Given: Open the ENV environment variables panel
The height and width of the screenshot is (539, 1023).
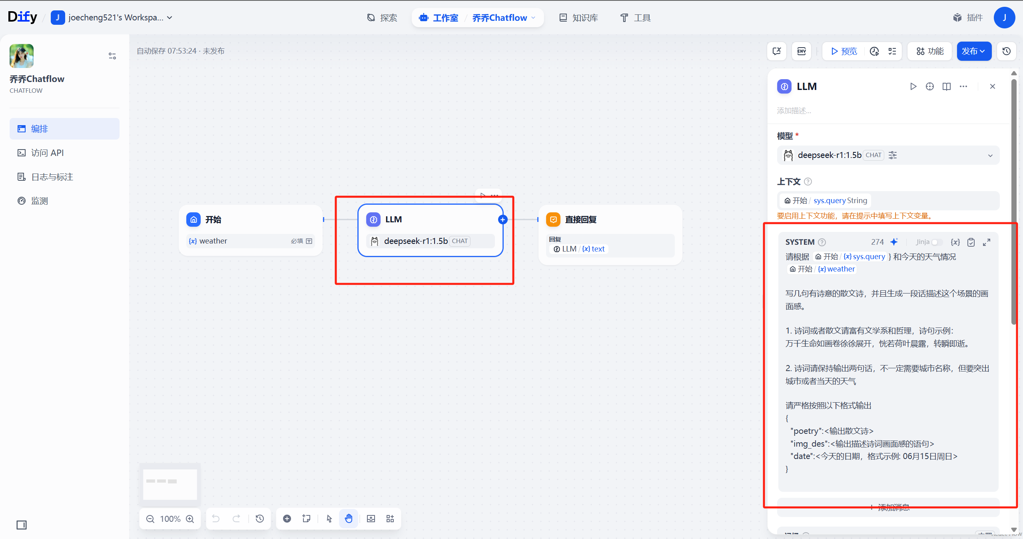Looking at the screenshot, I should pos(802,51).
